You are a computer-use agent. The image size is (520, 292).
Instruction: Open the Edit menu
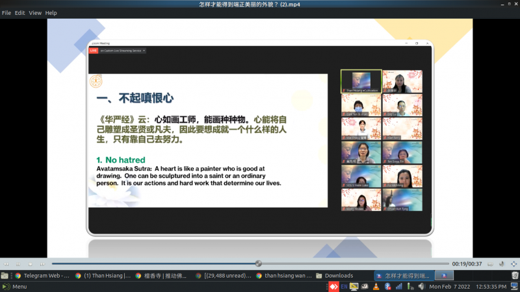click(x=20, y=13)
